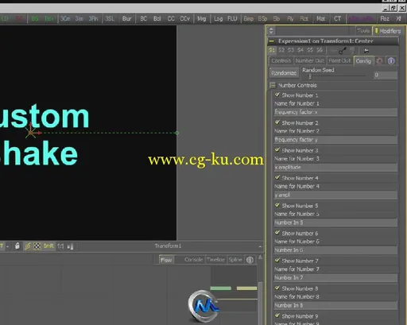407x325 pixels.
Task: Set viewer to 1:1 scale
Action: click(x=60, y=246)
